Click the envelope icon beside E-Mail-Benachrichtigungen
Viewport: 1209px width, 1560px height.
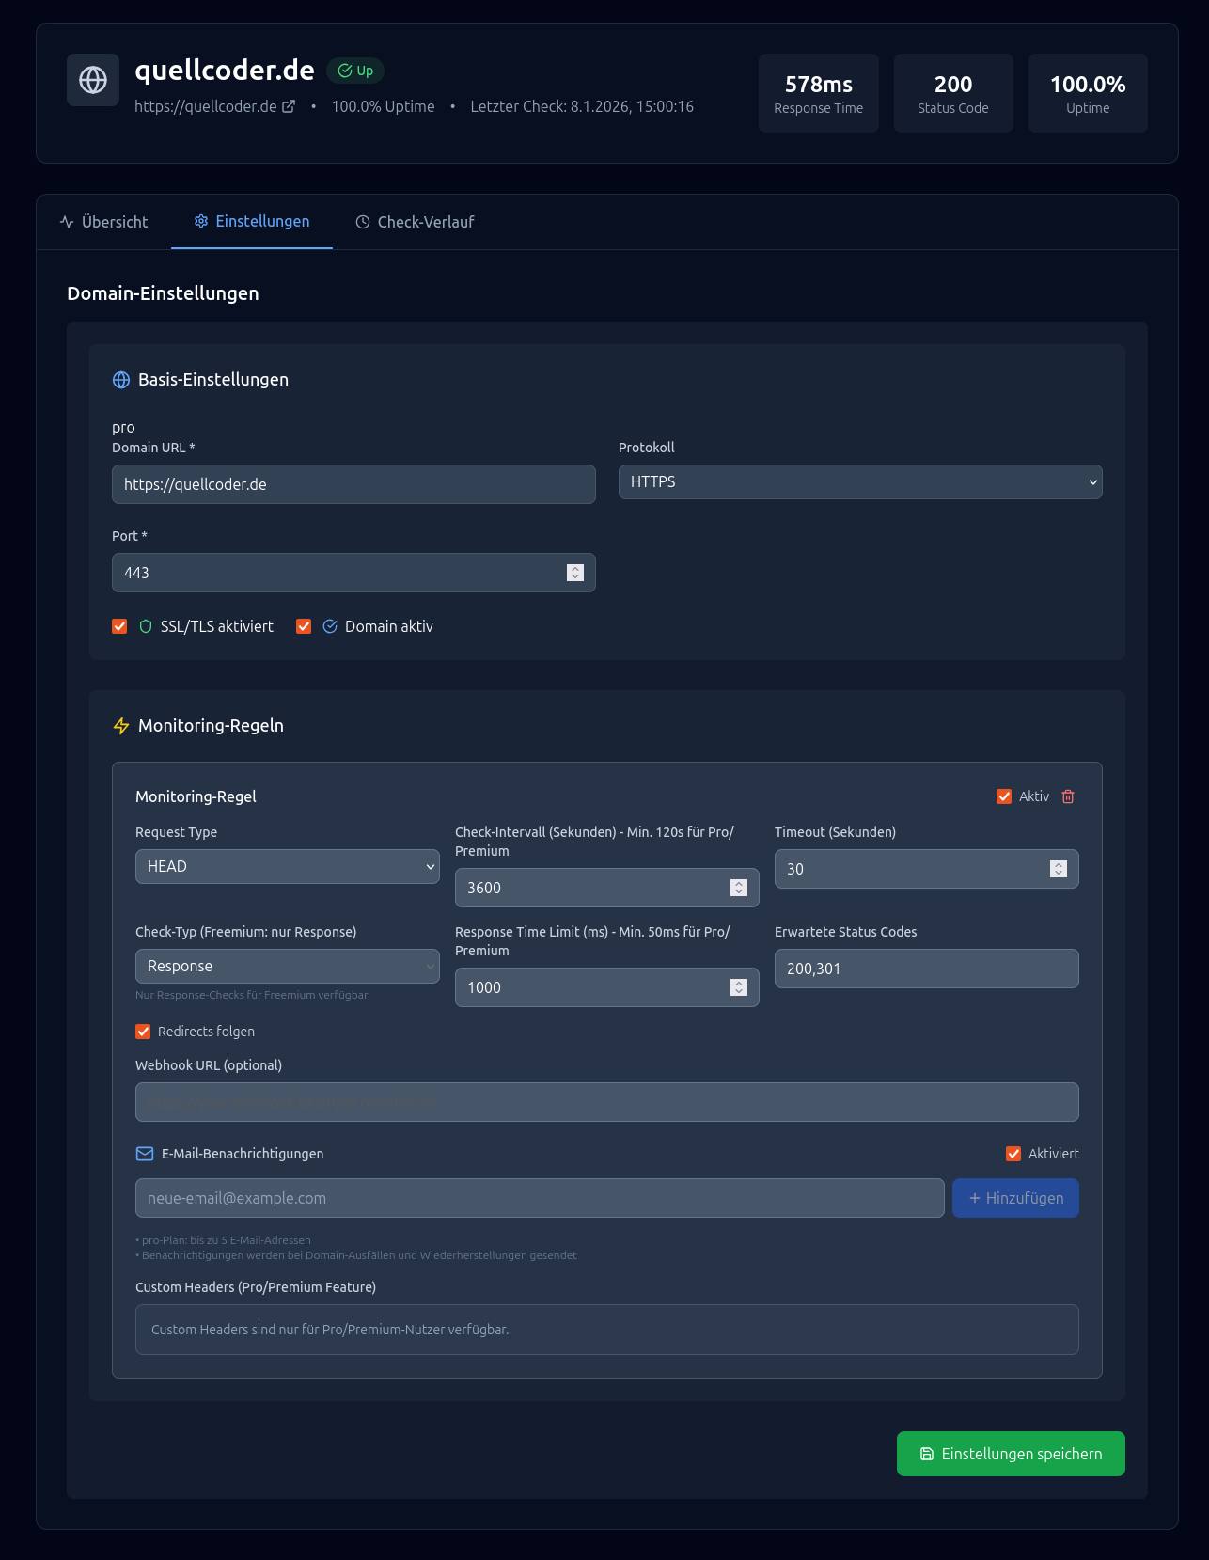point(145,1154)
